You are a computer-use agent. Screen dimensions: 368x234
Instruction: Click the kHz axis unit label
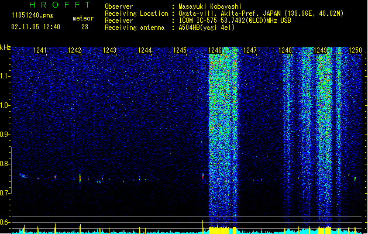5,47
